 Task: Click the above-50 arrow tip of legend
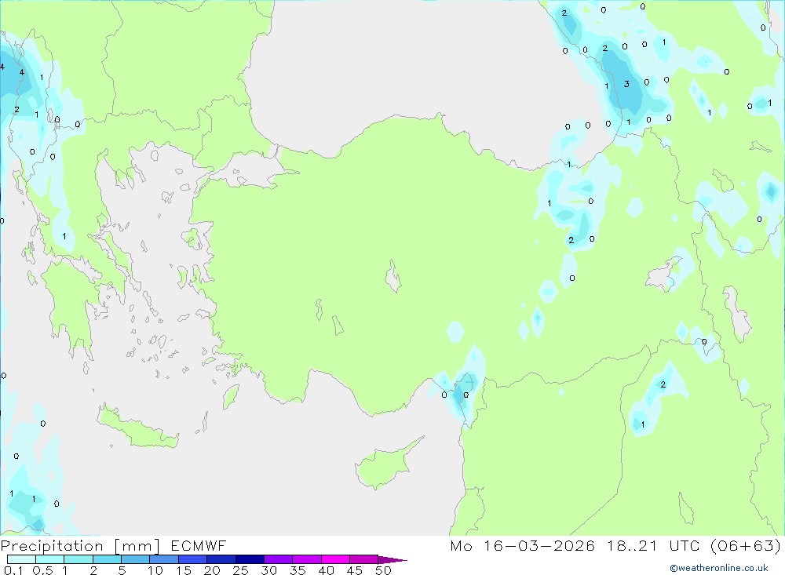tap(392, 560)
